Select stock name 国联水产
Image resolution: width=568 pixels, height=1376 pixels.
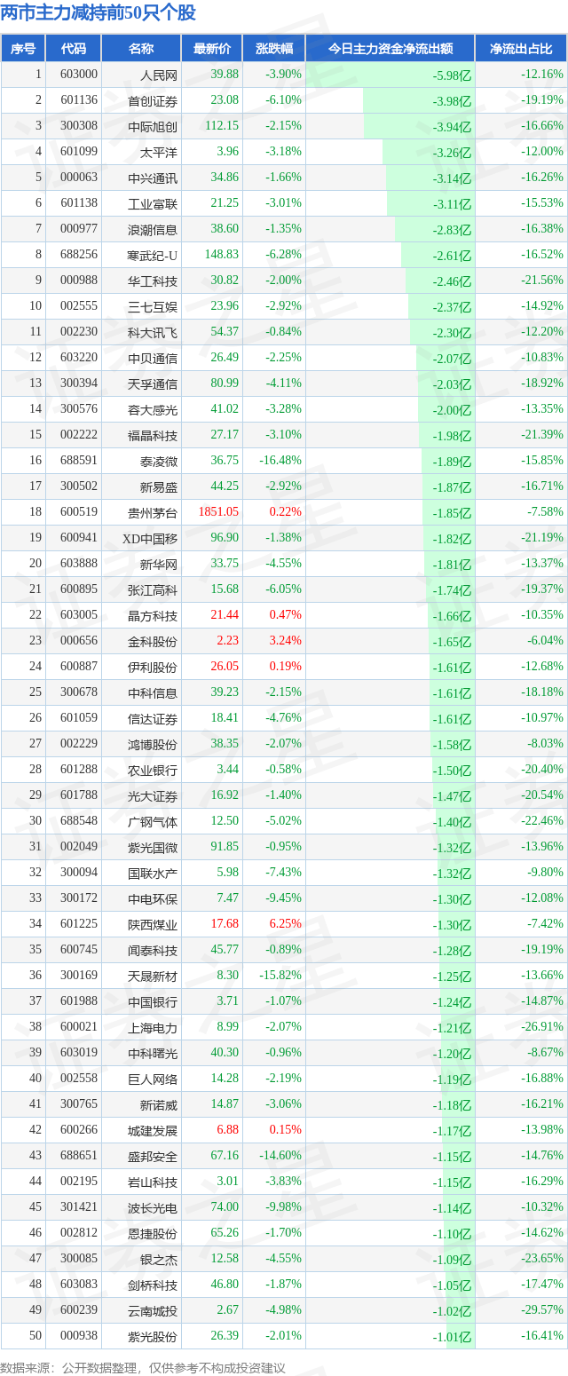[153, 874]
